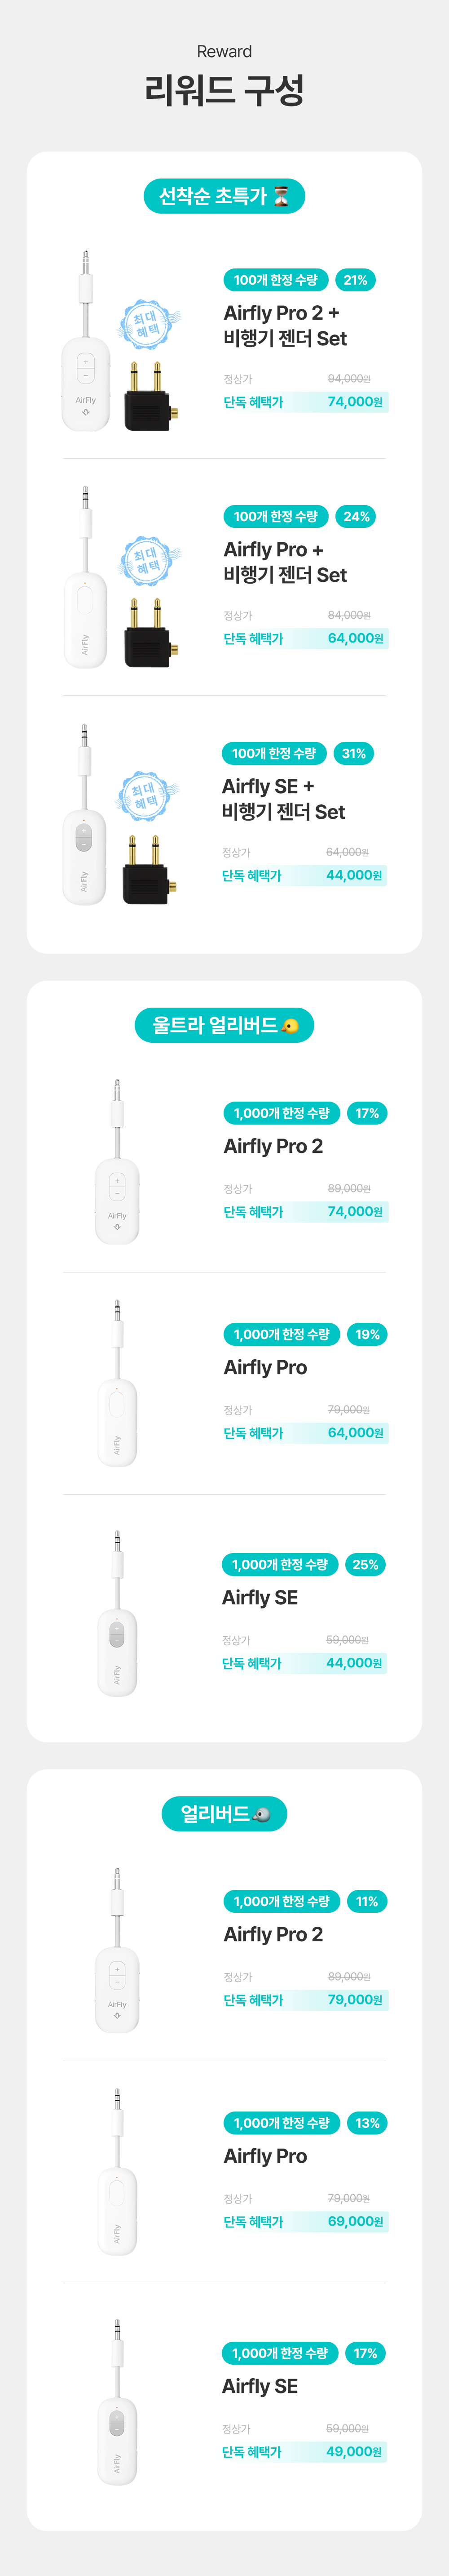Click the black airplane adapter in Airfly SE + Set
The height and width of the screenshot is (2576, 449).
tap(150, 871)
